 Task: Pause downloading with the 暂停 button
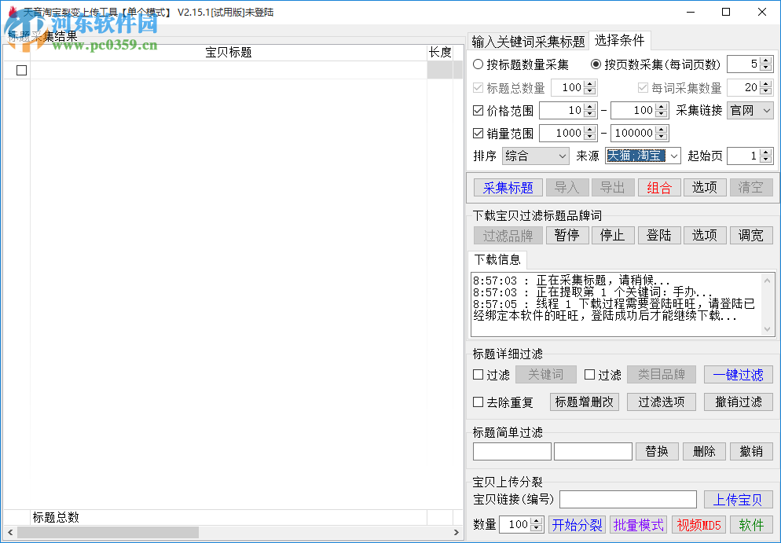coord(567,235)
